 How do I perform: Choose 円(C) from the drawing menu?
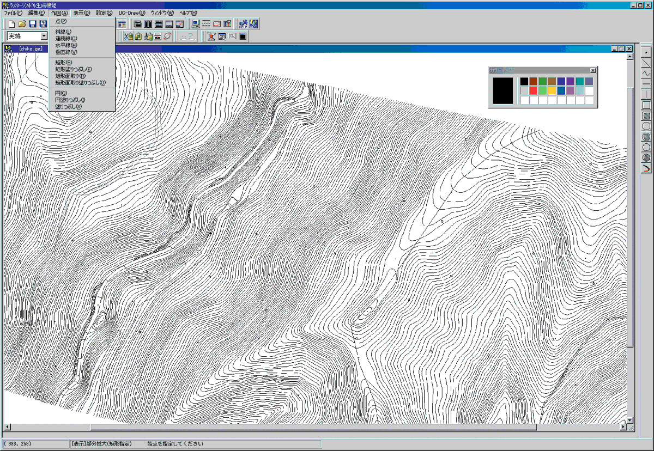pos(82,93)
